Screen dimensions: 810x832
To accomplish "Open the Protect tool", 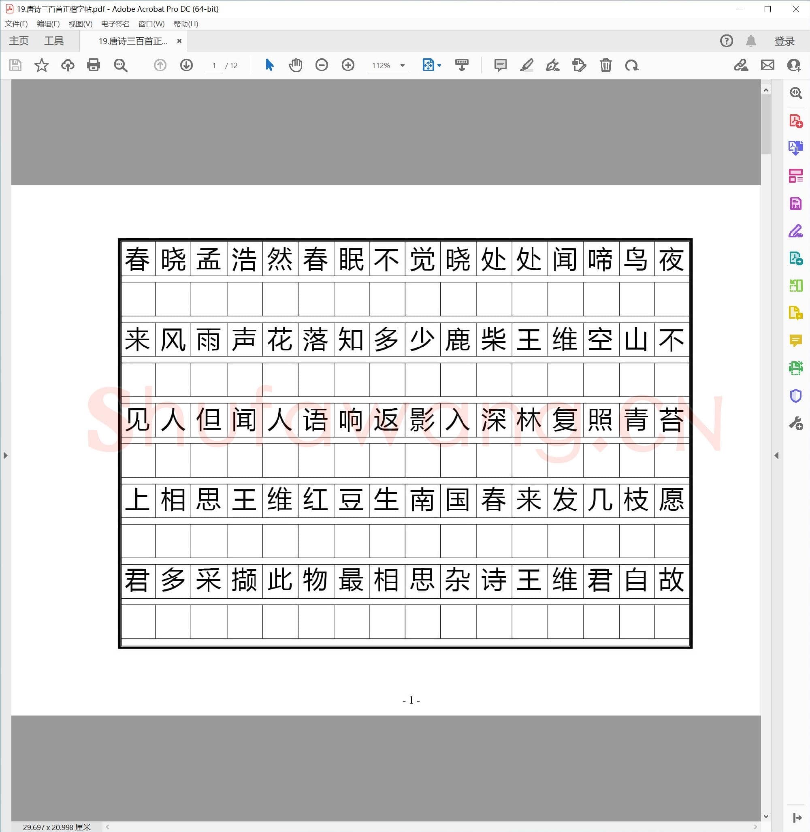I will coord(796,396).
